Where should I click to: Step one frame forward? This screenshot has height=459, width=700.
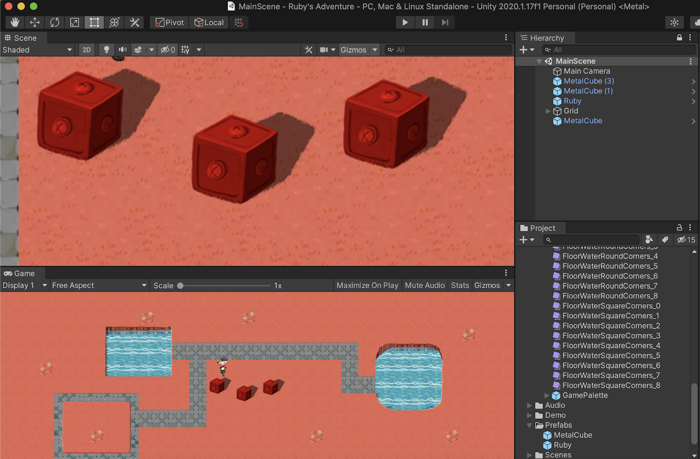coord(445,22)
